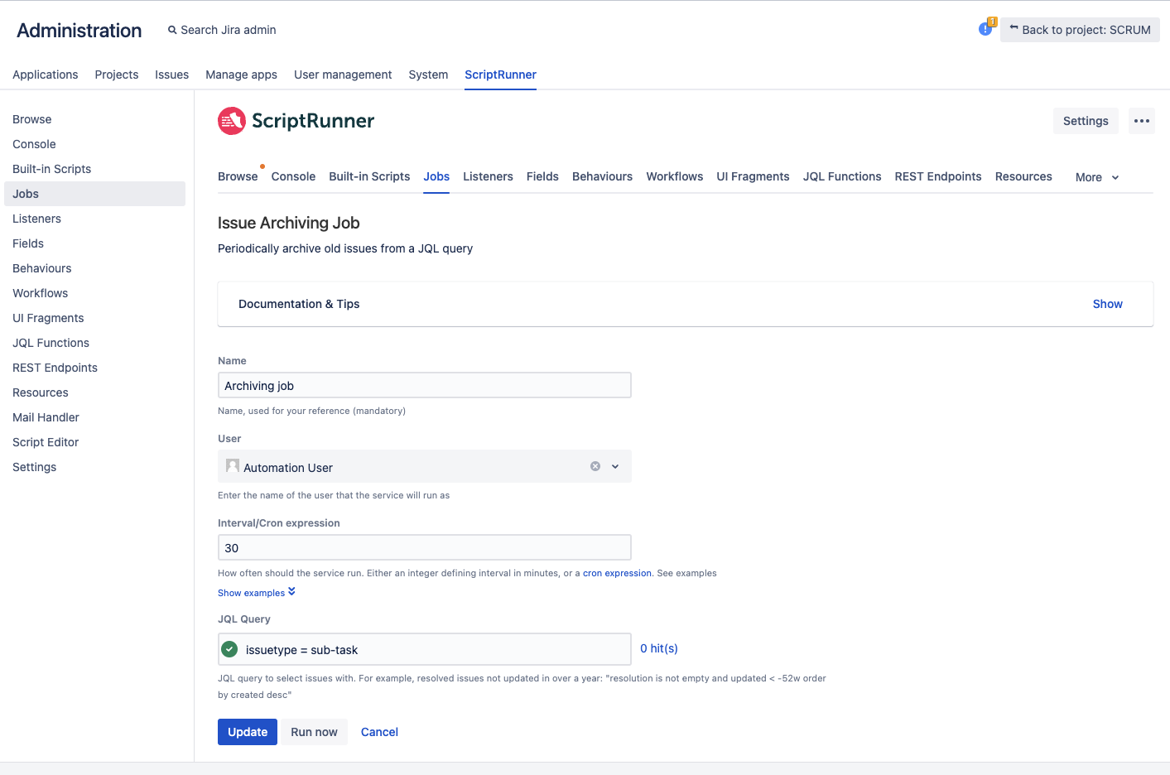Image resolution: width=1170 pixels, height=775 pixels.
Task: Select the Jobs tab
Action: (436, 176)
